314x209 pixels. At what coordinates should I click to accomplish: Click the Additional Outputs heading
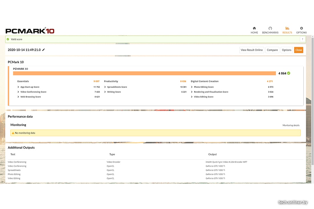(x=21, y=147)
